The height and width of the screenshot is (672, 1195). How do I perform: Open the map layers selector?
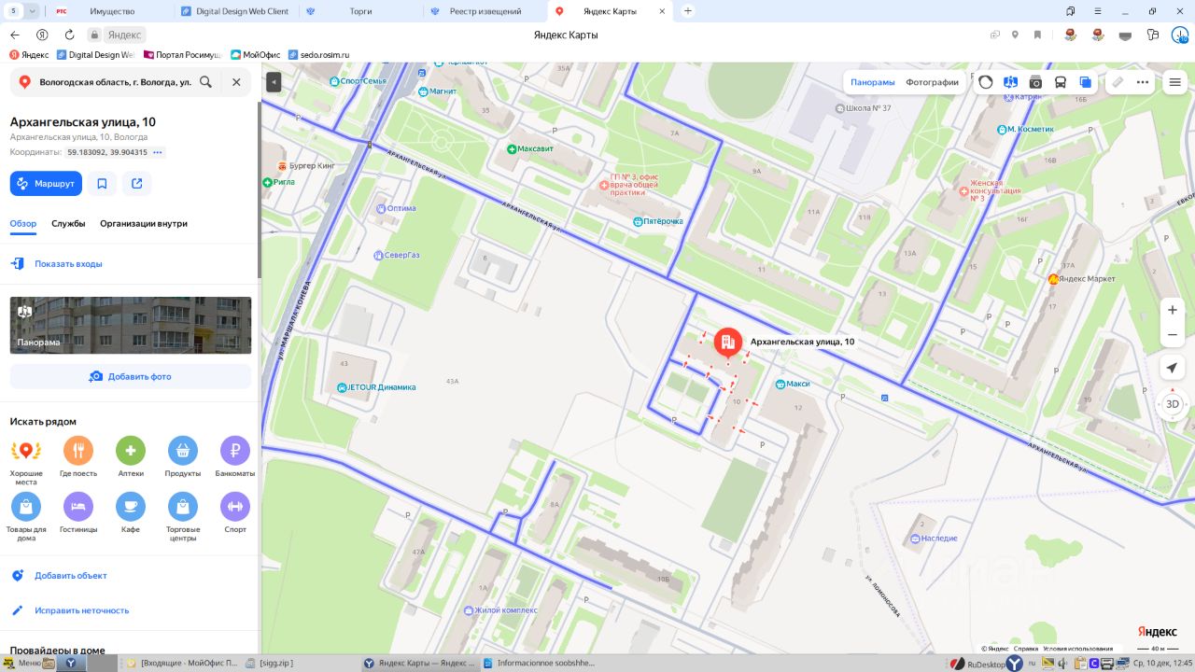1086,82
